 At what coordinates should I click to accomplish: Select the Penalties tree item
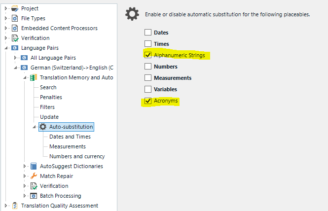click(51, 97)
